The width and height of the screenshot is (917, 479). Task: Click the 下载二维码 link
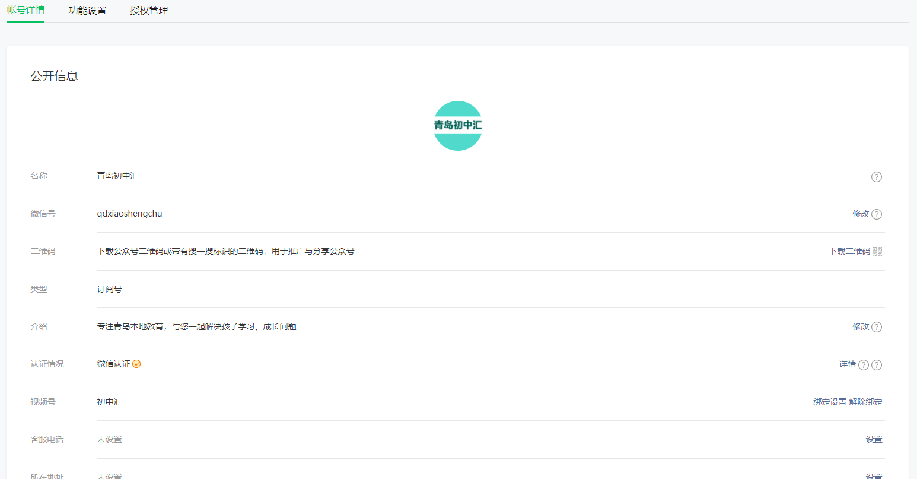[x=849, y=251]
